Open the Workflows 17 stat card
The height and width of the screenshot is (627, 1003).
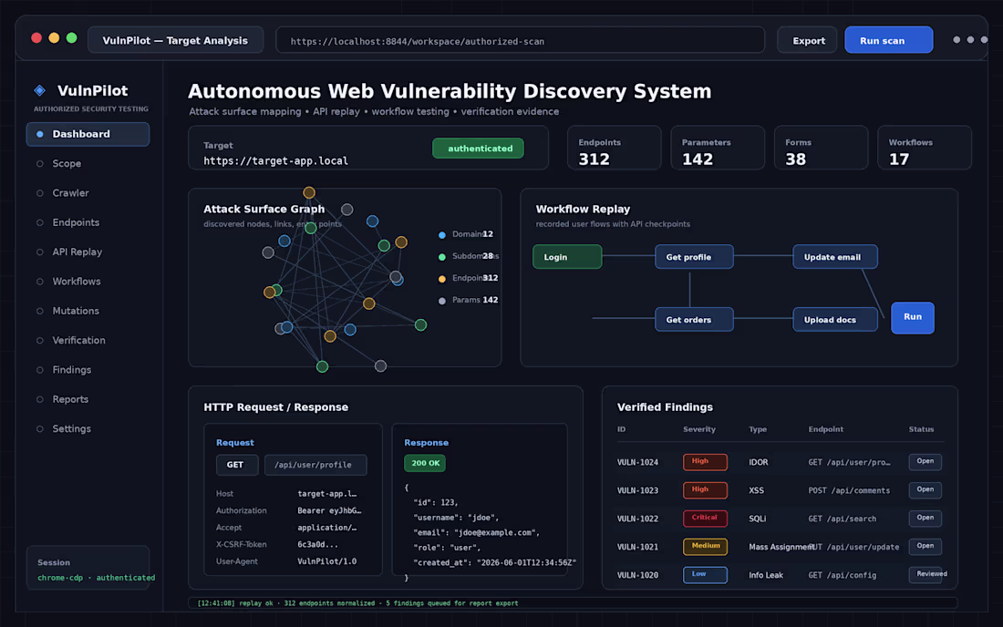(x=925, y=148)
